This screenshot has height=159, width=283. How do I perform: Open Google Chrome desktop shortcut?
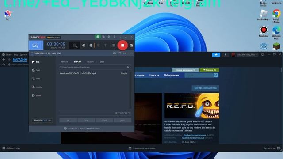click(x=276, y=16)
